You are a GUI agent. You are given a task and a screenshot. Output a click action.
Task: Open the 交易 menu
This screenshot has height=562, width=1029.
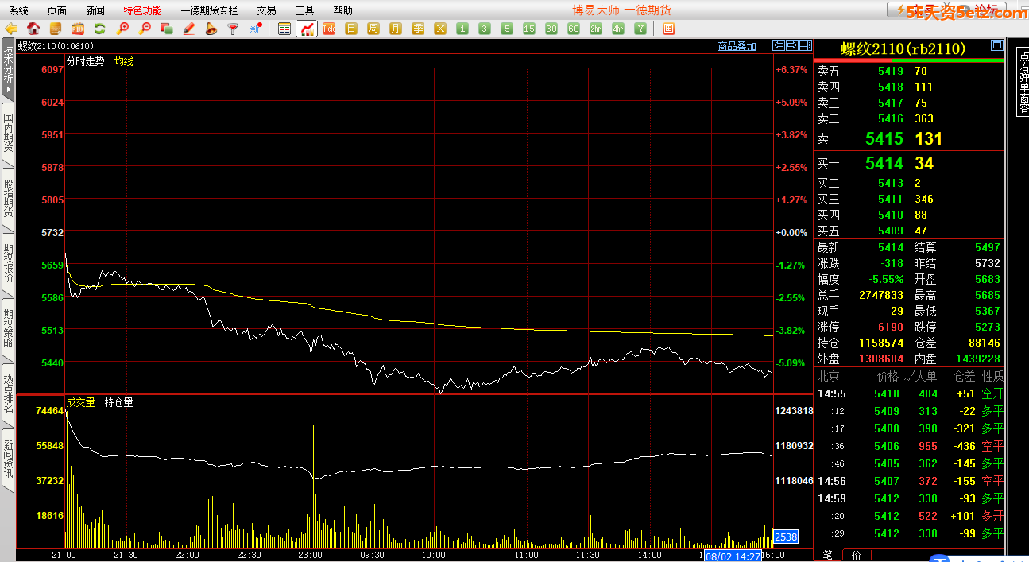pos(266,10)
